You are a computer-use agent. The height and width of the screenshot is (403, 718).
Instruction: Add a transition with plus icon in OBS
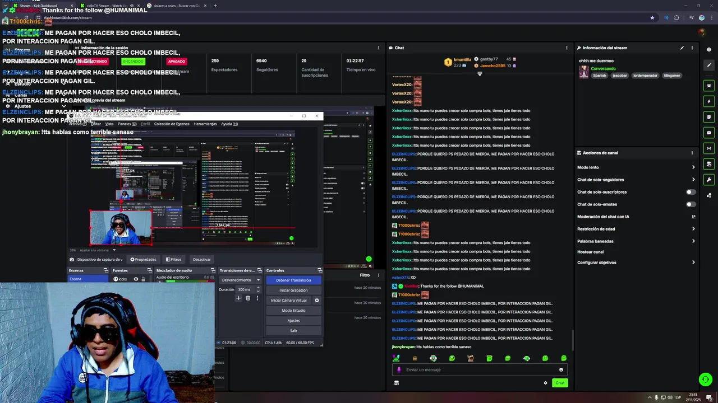(238, 298)
